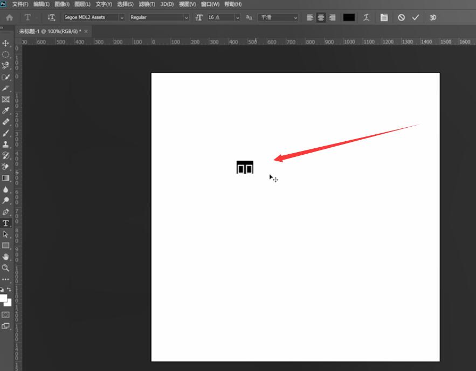Click the font size icon
The image size is (476, 371).
point(199,18)
